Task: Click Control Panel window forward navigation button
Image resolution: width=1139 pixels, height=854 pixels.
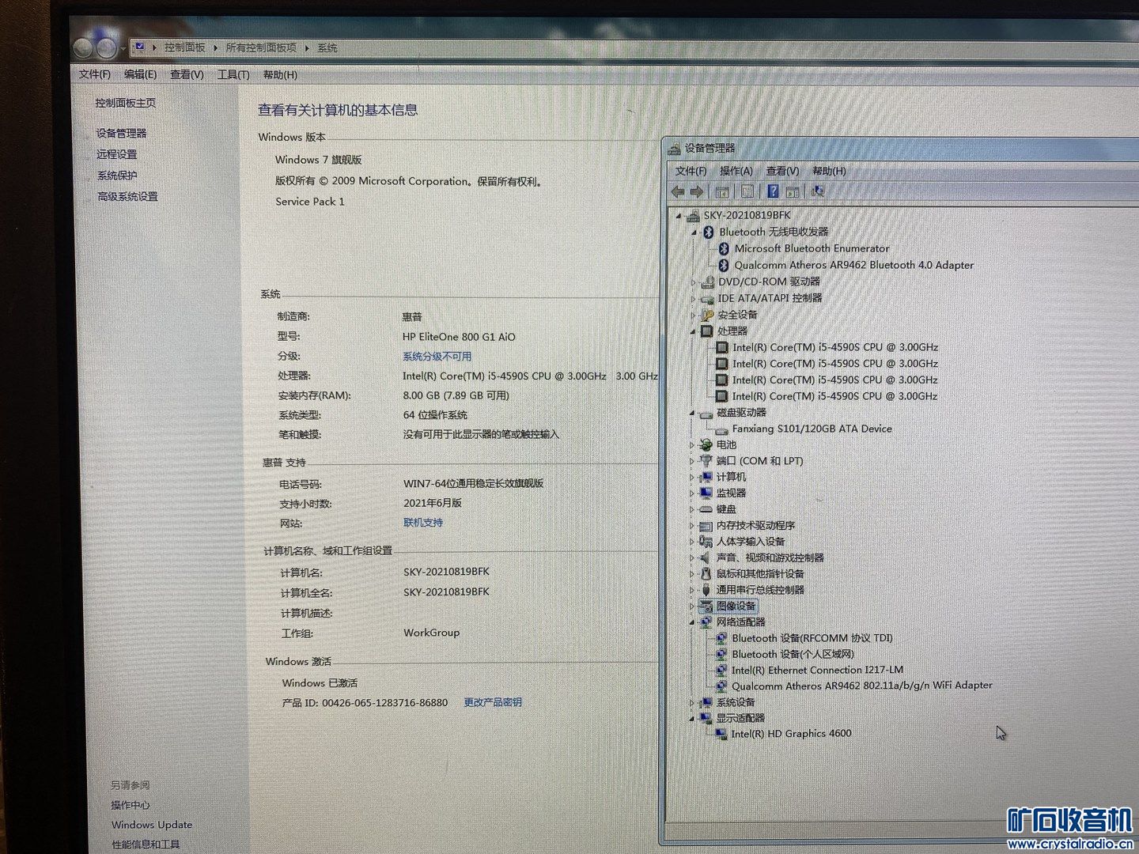Action: coord(106,48)
